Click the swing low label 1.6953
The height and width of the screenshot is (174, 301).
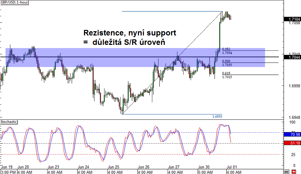[217, 116]
